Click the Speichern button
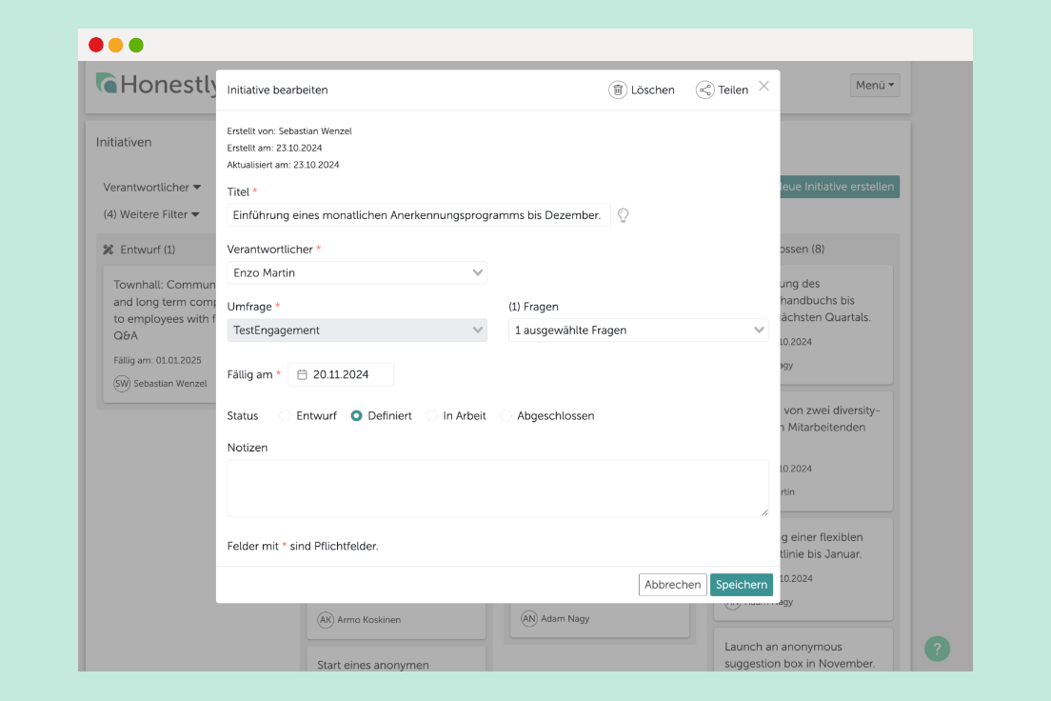1051x701 pixels. pos(742,584)
